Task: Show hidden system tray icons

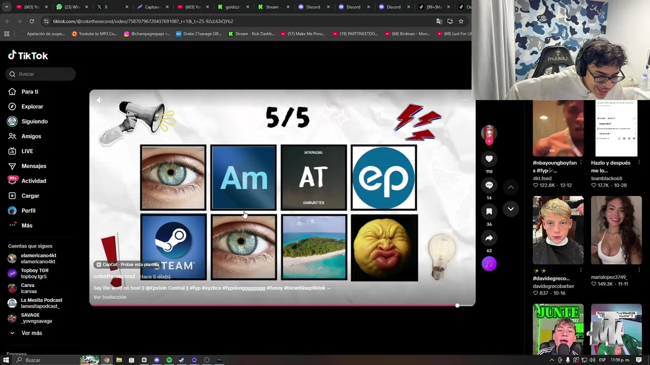Action: pos(552,360)
